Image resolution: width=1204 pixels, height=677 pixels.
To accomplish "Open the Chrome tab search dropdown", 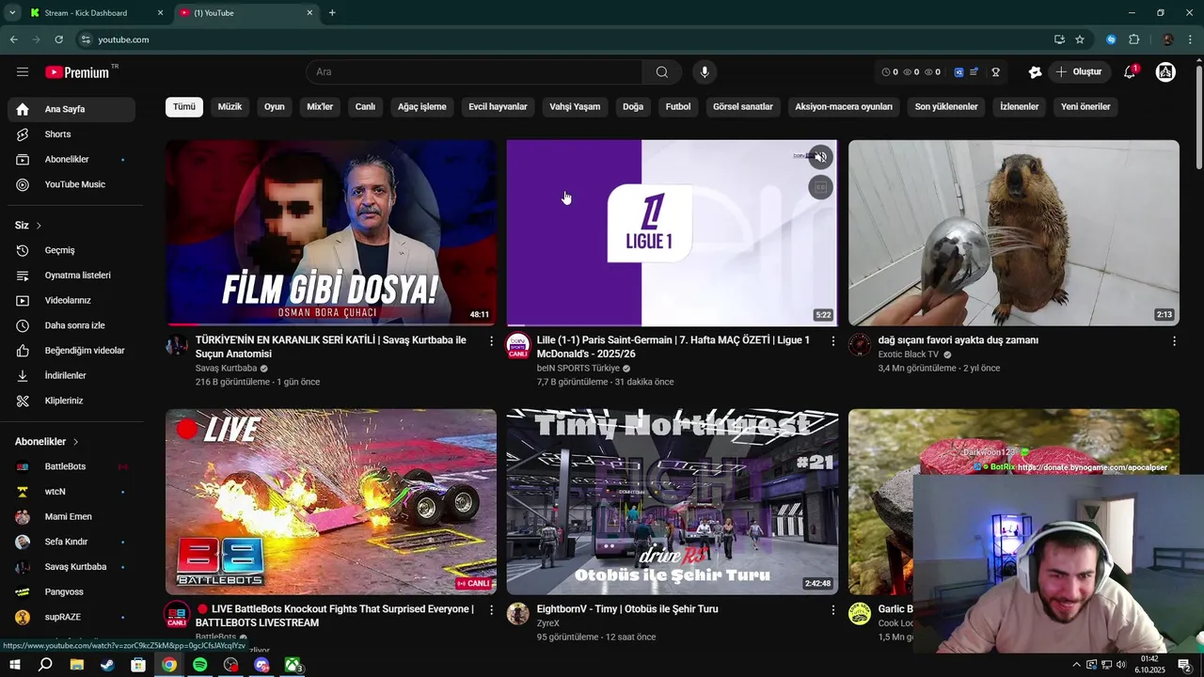I will point(12,13).
